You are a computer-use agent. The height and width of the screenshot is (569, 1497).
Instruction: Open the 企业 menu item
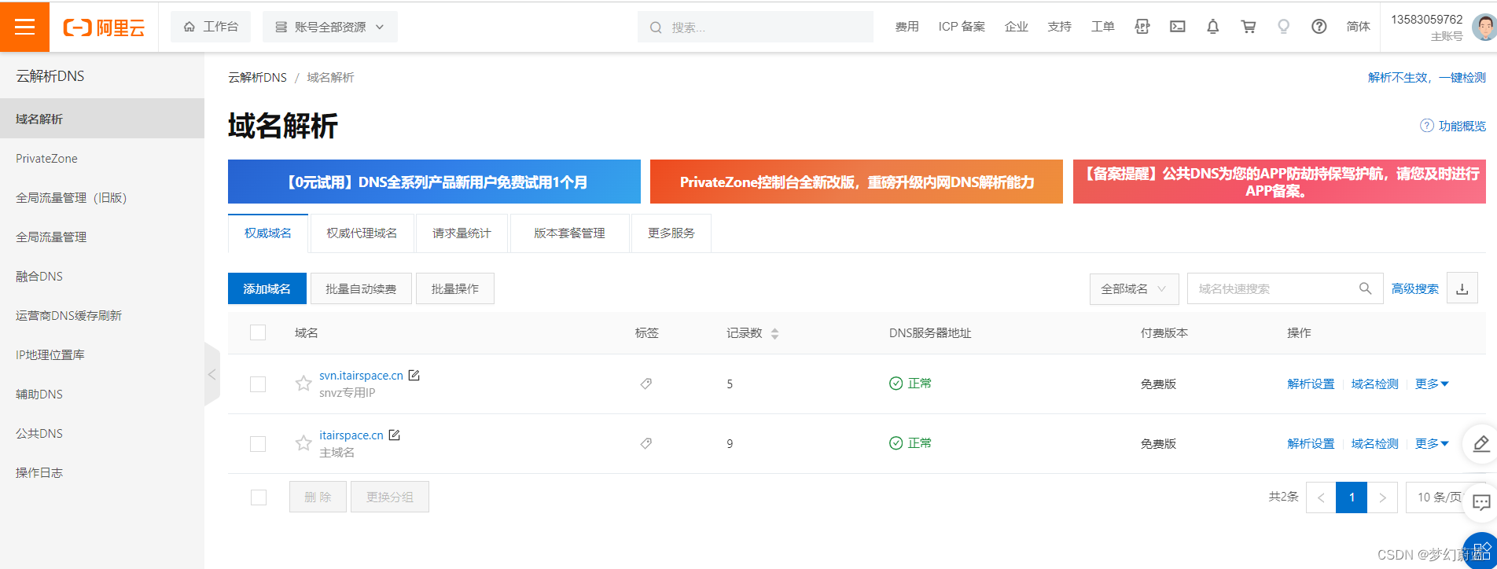pyautogui.click(x=1016, y=27)
